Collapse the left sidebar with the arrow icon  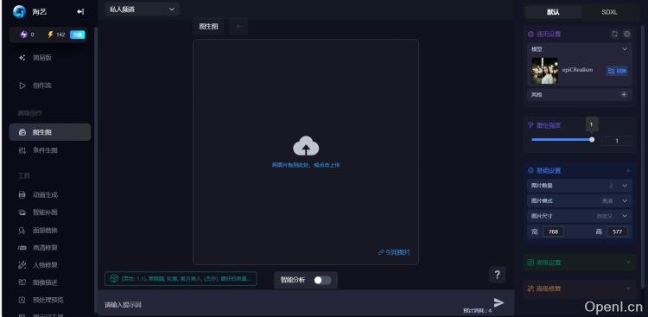coord(80,12)
